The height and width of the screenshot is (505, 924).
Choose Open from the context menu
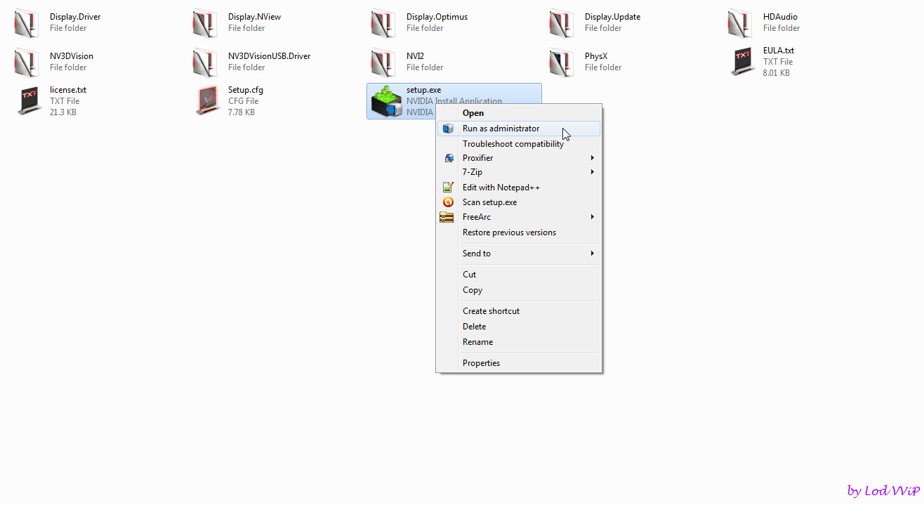point(519,113)
